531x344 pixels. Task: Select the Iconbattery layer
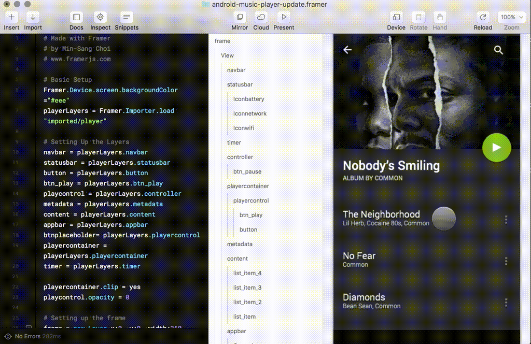click(x=248, y=99)
